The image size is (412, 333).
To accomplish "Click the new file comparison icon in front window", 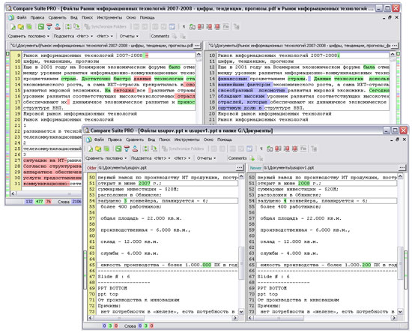I will [90, 149].
